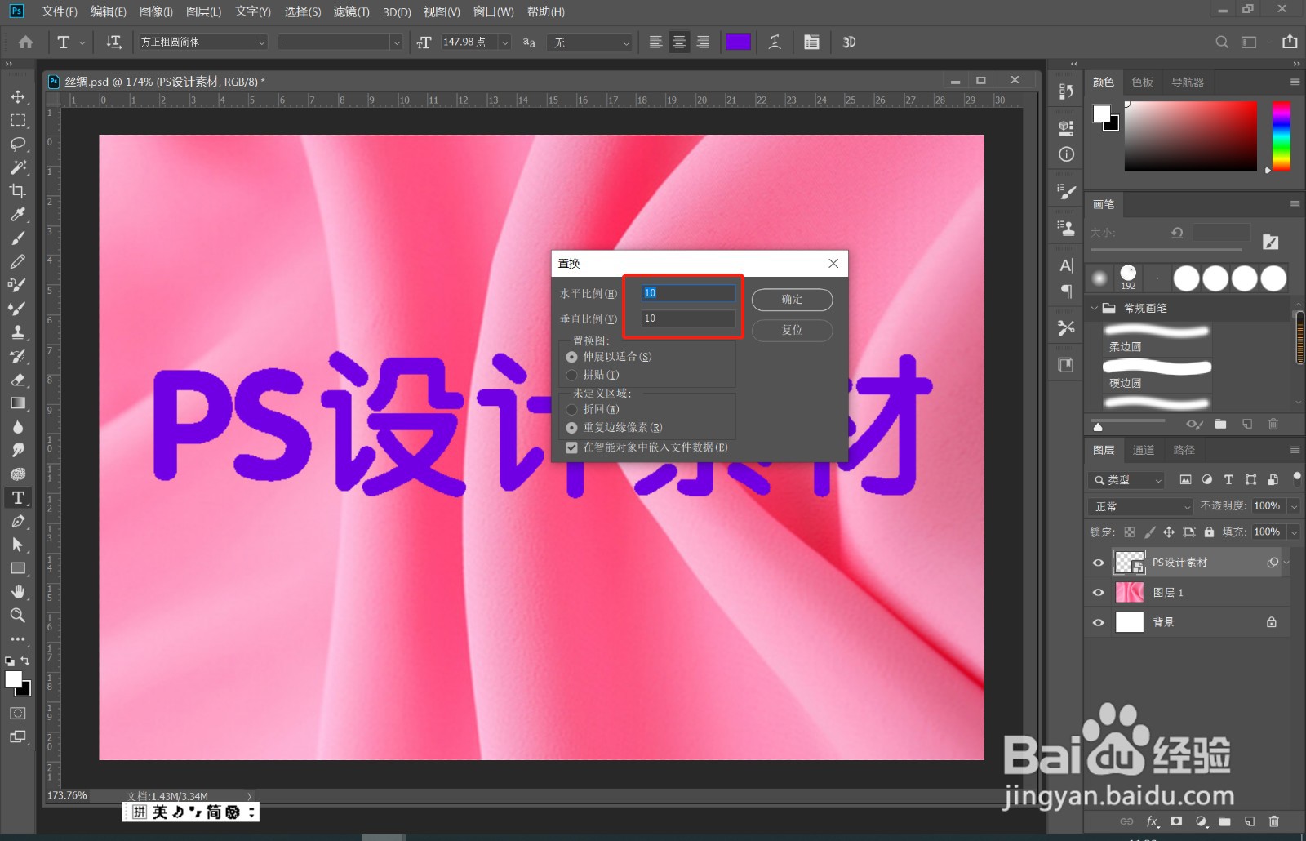Collapse the 常规画笔 brush folder

pyautogui.click(x=1095, y=308)
